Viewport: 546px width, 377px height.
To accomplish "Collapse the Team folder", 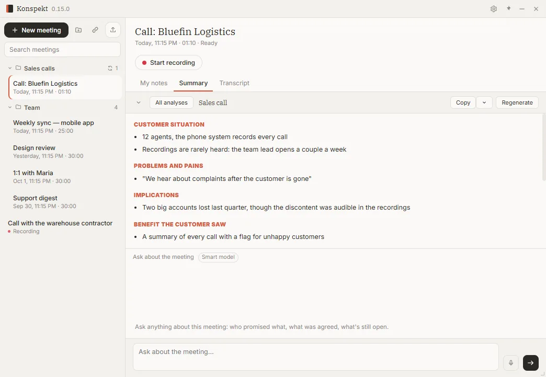I will pos(10,108).
